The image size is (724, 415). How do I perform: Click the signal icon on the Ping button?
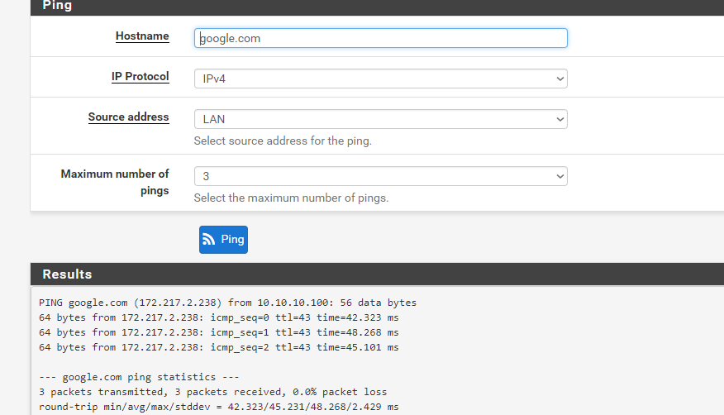[x=209, y=240]
